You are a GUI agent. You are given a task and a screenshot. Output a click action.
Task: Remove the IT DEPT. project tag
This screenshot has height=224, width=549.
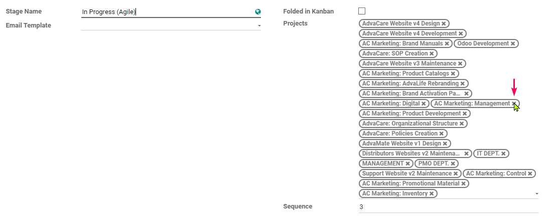point(503,153)
